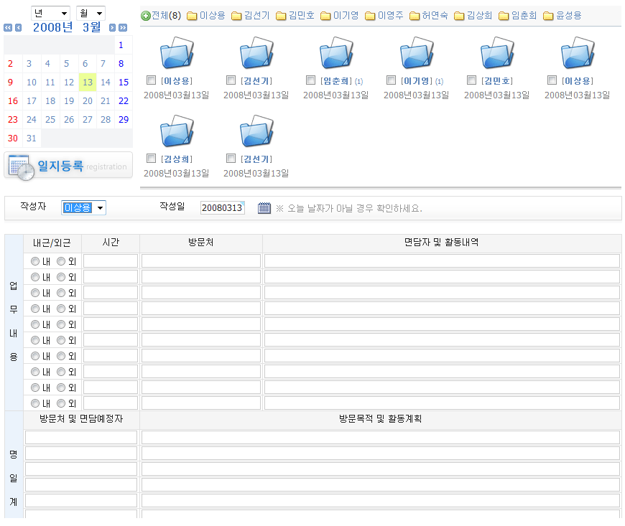625x526 pixels.
Task: Open the 이기영 folder icon
Action: (417, 53)
